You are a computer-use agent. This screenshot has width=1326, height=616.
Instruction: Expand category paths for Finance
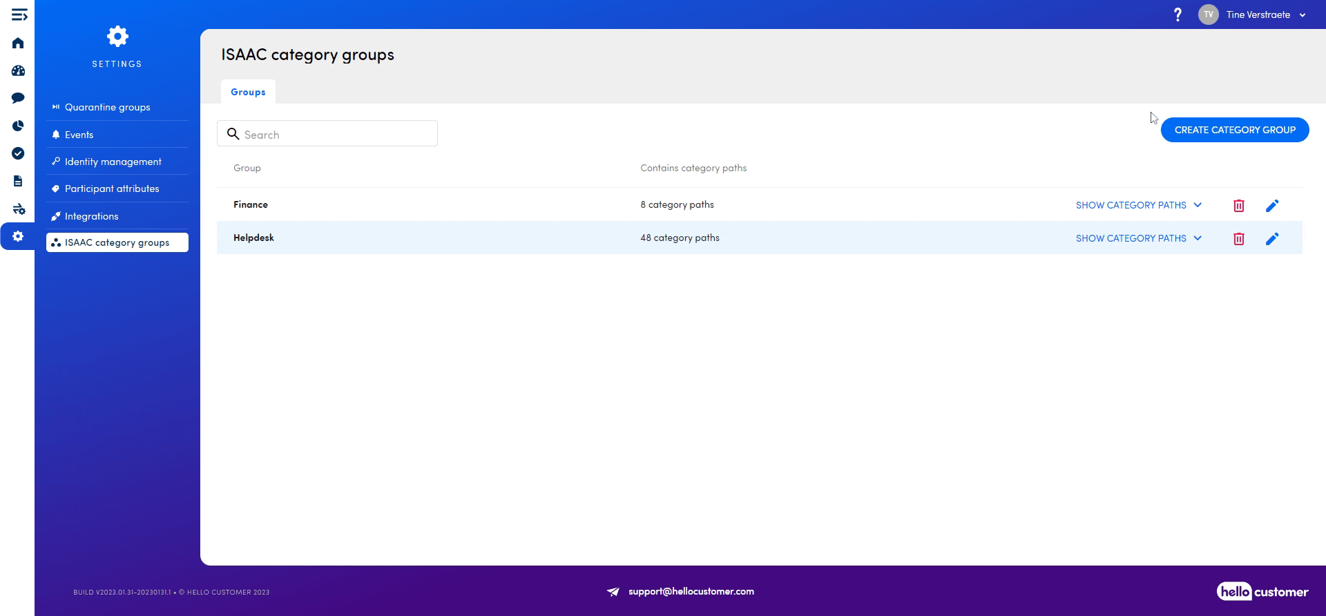point(1138,205)
